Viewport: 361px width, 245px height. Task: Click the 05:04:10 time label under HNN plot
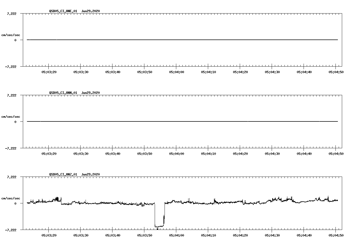pos(208,154)
